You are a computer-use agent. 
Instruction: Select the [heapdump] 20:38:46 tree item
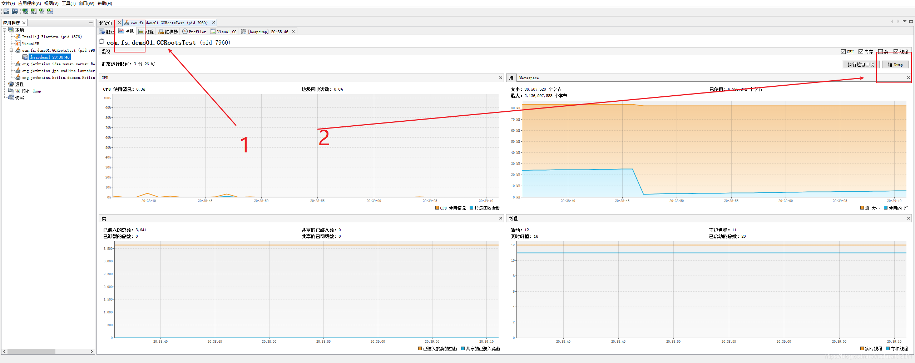(x=49, y=57)
